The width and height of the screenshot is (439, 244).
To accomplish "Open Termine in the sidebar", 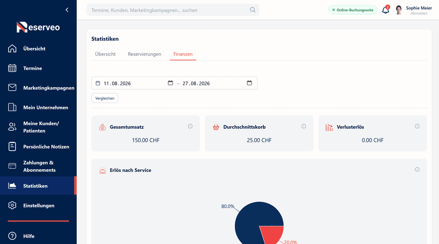I will 38,68.
